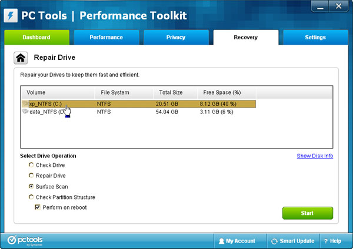Uncheck the Perform on reboot checkbox

pos(38,208)
